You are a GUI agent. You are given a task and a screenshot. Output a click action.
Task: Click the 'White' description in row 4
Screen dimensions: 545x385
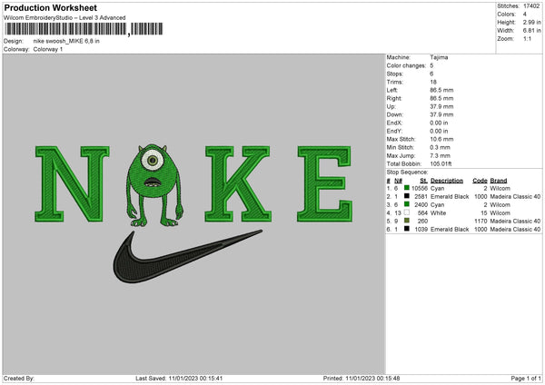438,213
